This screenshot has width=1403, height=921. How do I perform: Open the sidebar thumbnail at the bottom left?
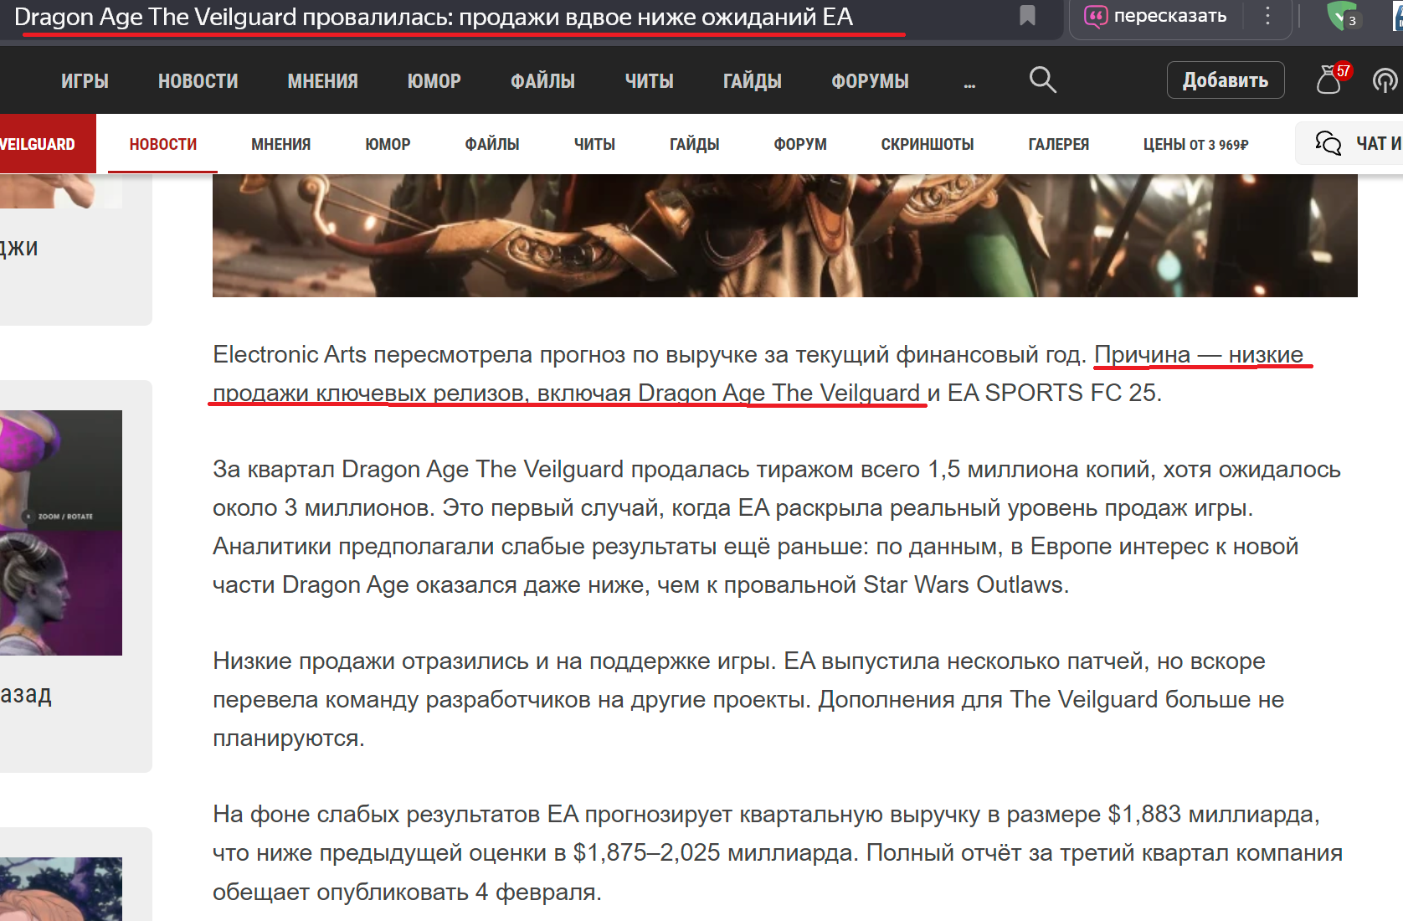(x=61, y=888)
